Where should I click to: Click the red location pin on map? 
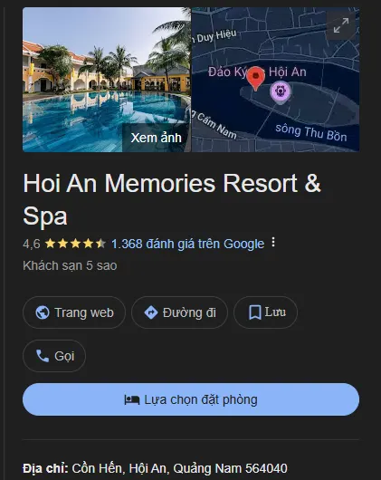[255, 79]
